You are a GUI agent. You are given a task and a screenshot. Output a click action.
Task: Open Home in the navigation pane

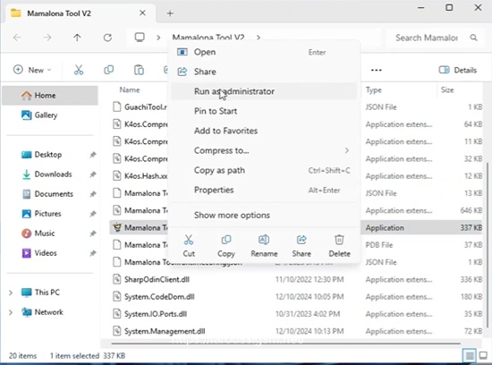pyautogui.click(x=50, y=96)
